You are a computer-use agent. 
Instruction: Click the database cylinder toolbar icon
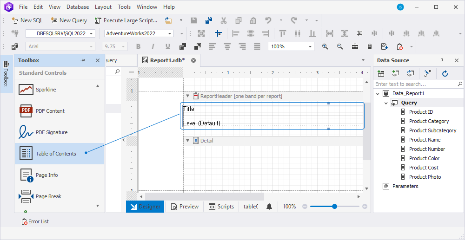[370, 46]
